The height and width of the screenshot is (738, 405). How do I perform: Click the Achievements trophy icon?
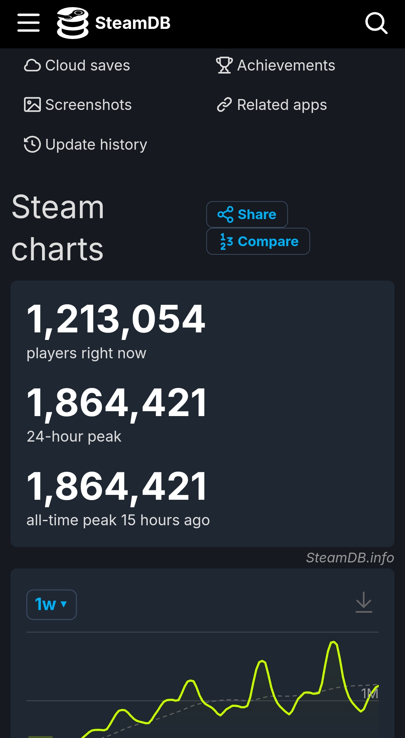click(224, 66)
